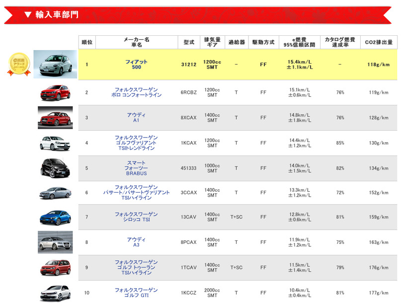Open the silver Audi A3 thumbnail

point(55,242)
